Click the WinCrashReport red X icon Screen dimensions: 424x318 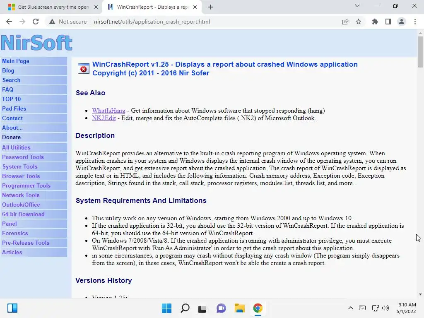[x=84, y=69]
